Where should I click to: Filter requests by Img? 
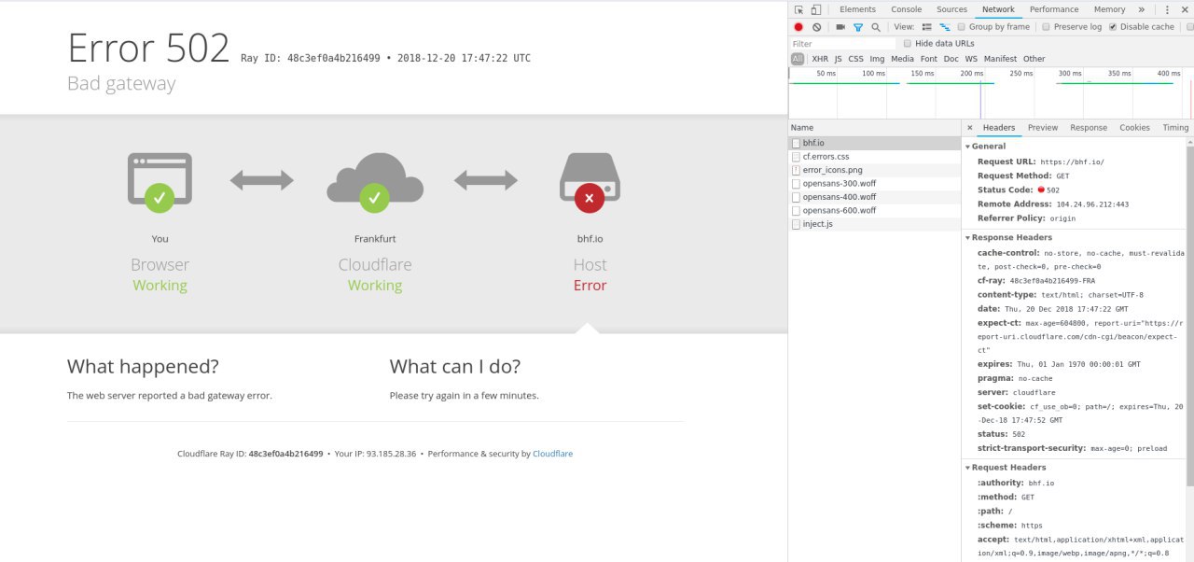[x=877, y=59]
